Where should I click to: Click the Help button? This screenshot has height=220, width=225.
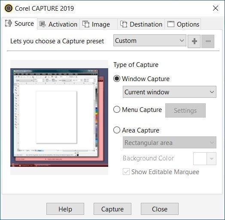click(x=65, y=209)
